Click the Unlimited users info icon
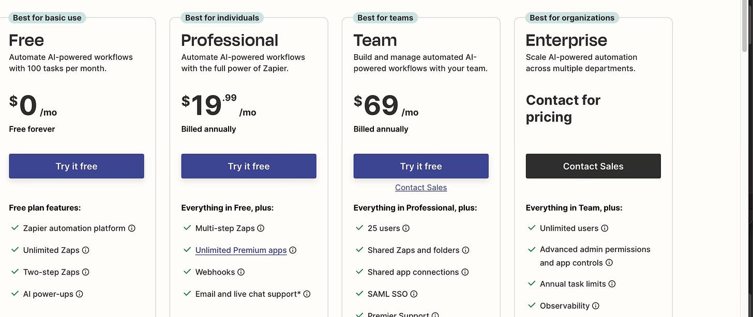753x317 pixels. click(605, 228)
